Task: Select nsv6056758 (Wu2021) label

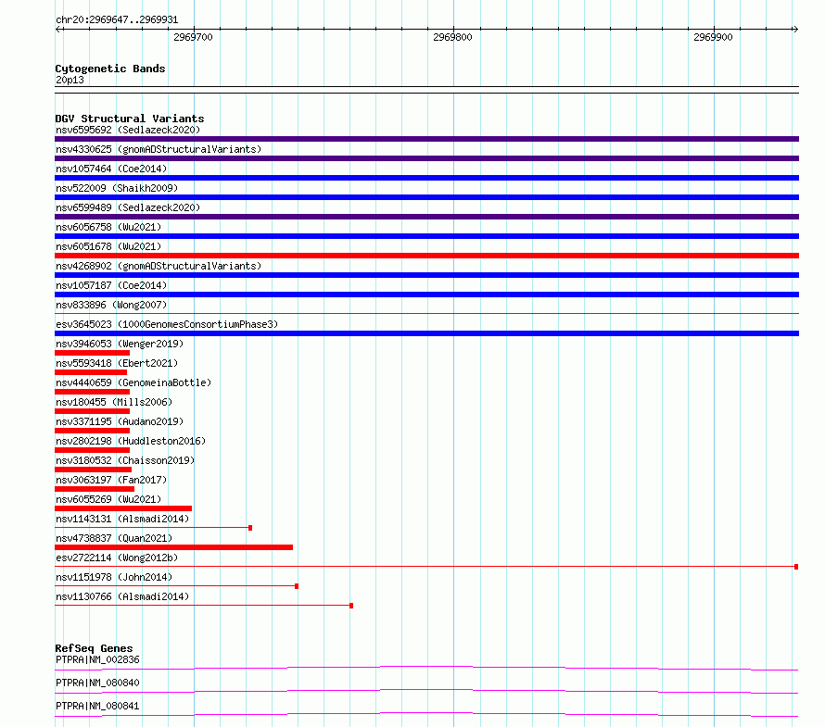Action: tap(108, 227)
